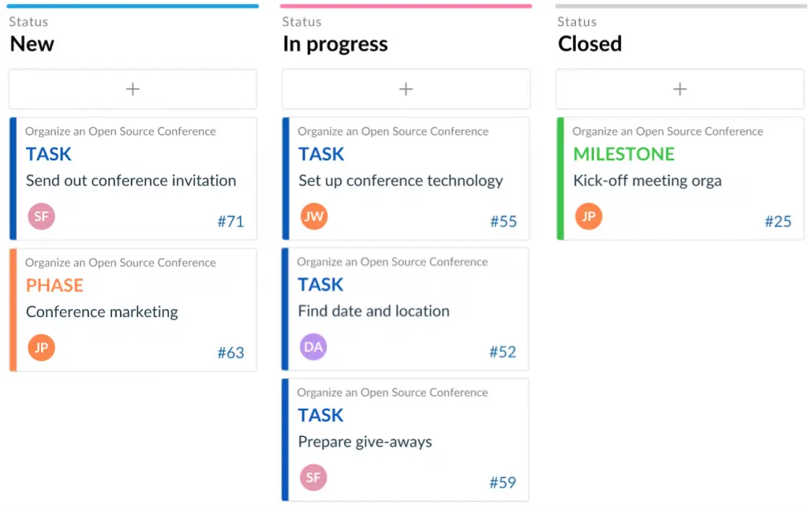Click the plus icon in the Closed column
This screenshot has height=512, width=808.
pos(679,88)
